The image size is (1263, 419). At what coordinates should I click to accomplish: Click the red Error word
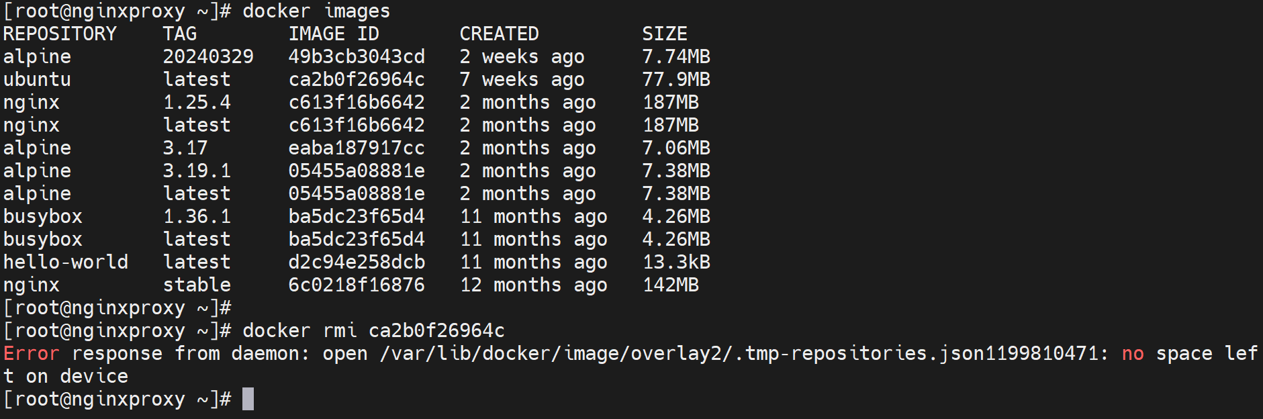tap(32, 353)
